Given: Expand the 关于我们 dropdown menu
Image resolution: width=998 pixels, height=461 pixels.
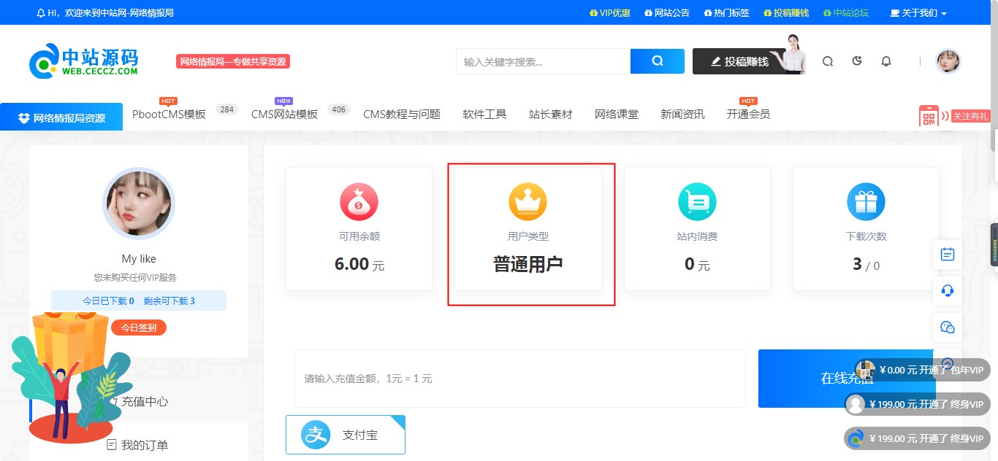Looking at the screenshot, I should pyautogui.click(x=918, y=13).
